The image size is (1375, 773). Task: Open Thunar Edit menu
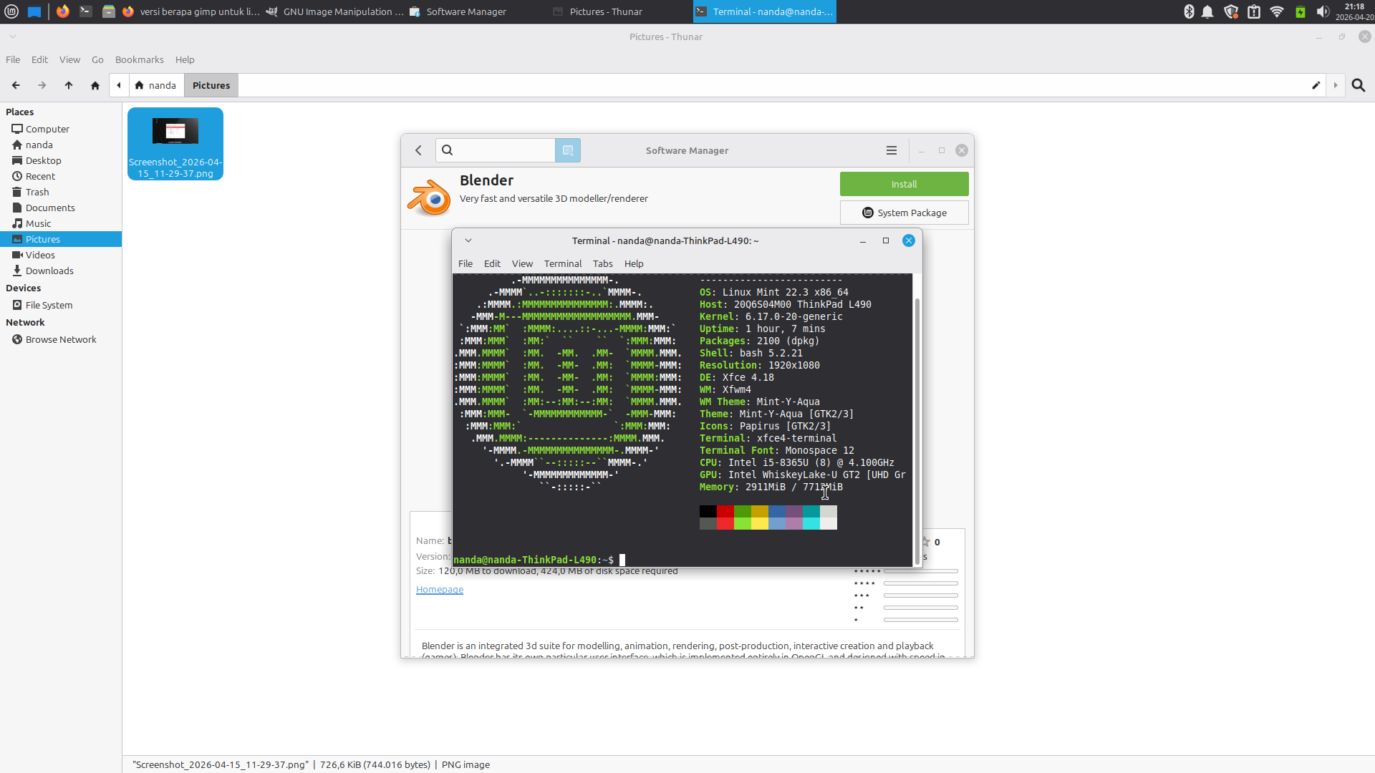(x=39, y=59)
